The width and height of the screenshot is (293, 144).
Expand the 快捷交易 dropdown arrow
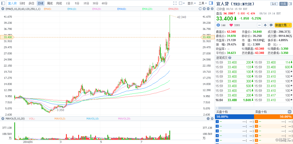[x=289, y=25]
